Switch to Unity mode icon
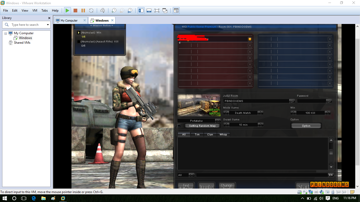The image size is (360, 202). pyautogui.click(x=165, y=11)
